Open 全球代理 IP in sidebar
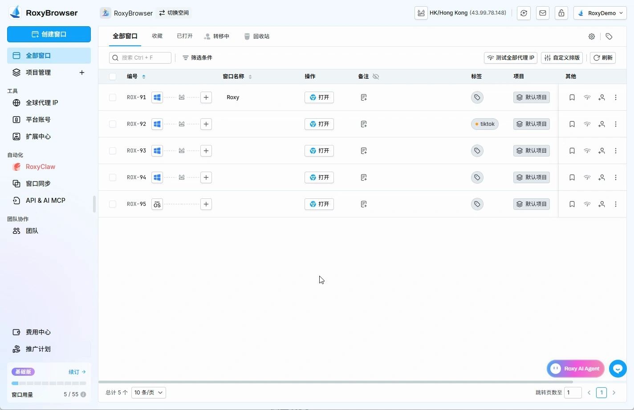The image size is (634, 410). (x=49, y=103)
